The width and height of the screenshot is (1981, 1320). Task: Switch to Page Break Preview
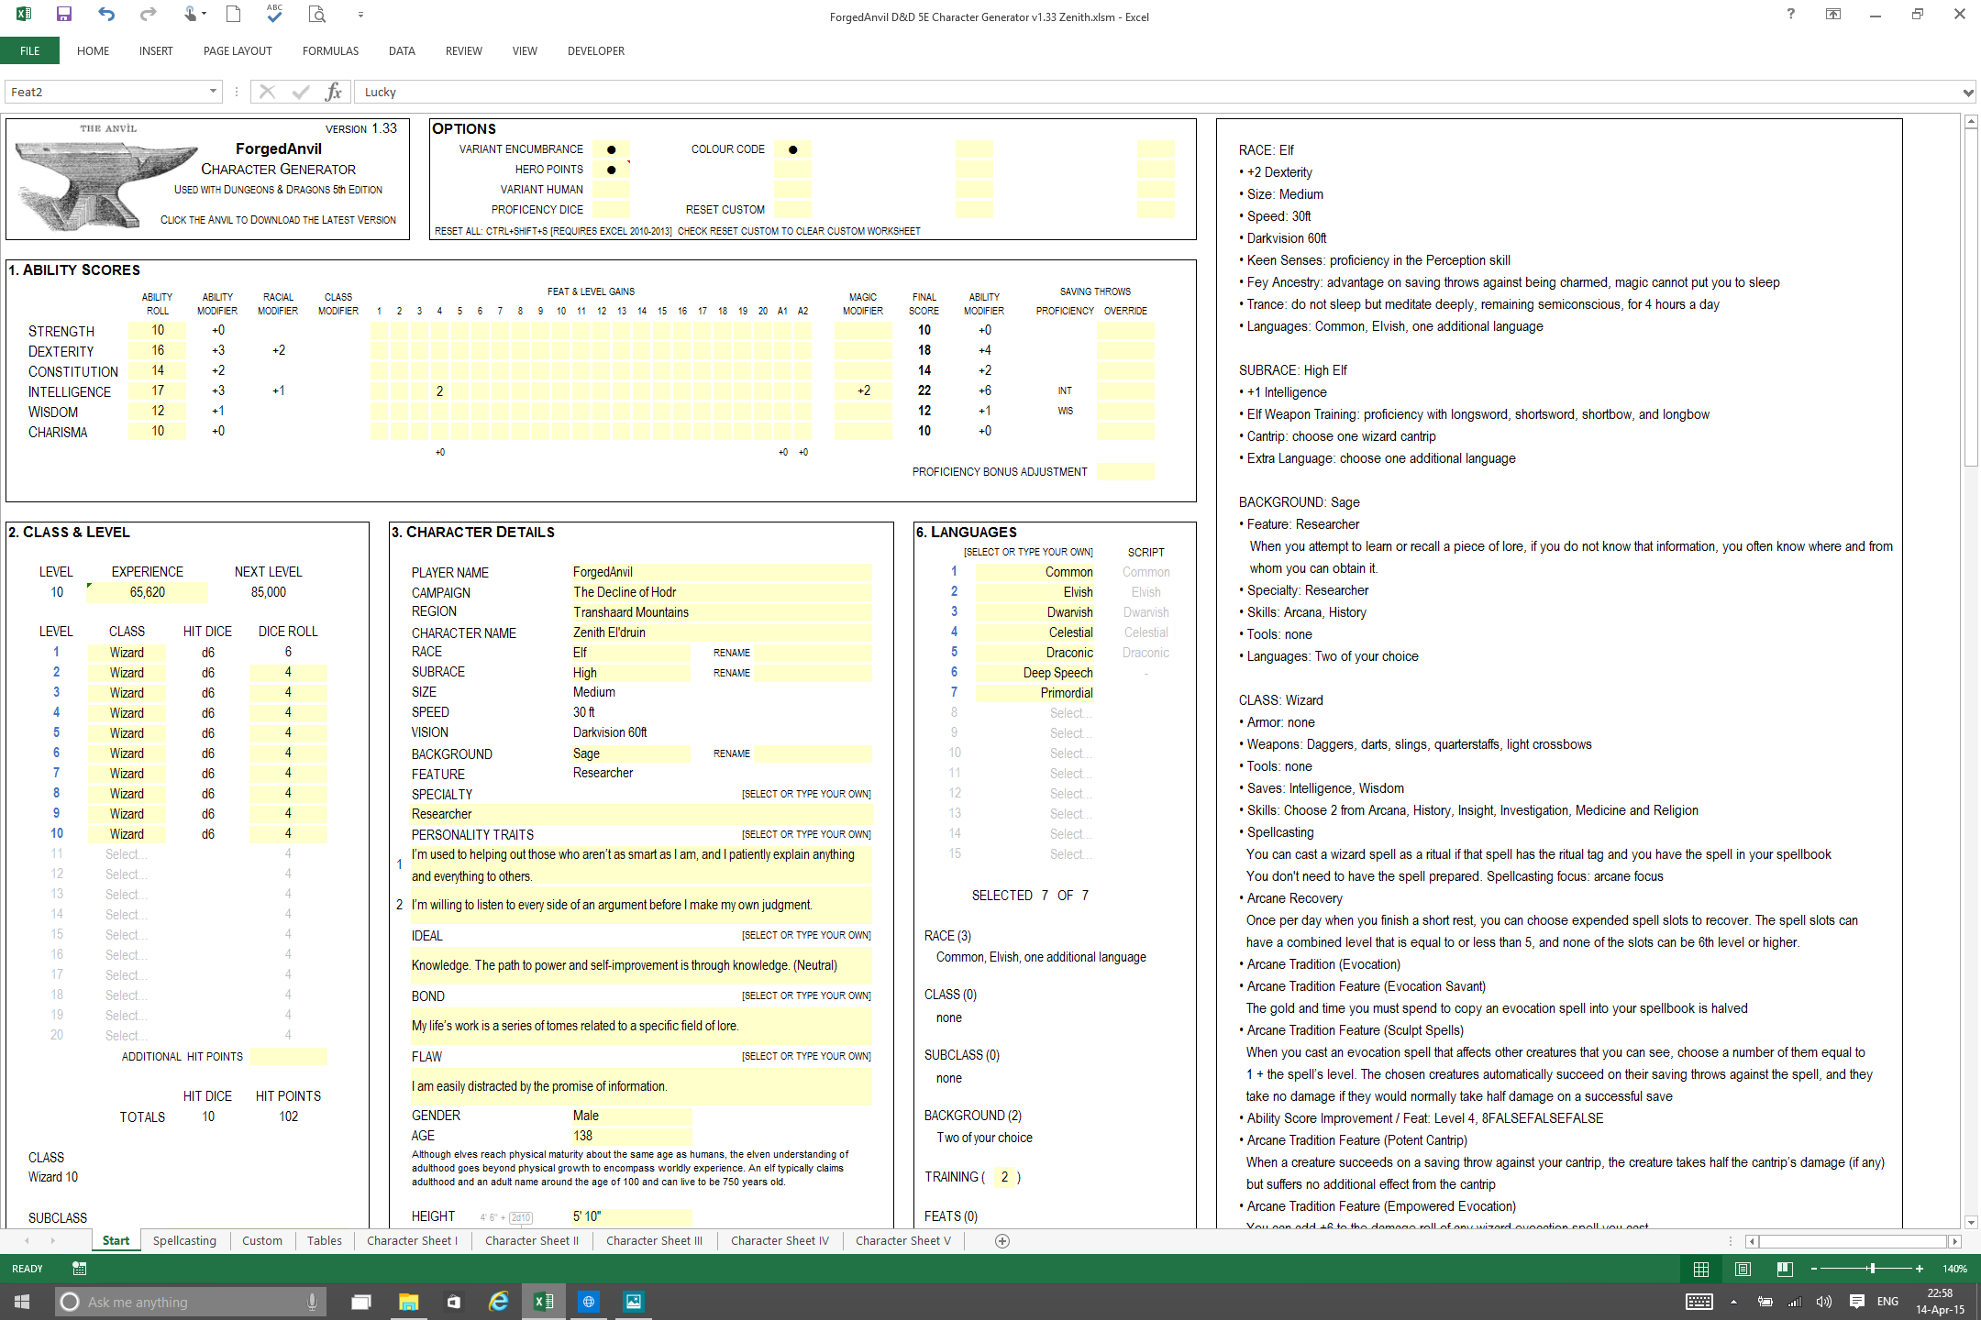point(1785,1269)
